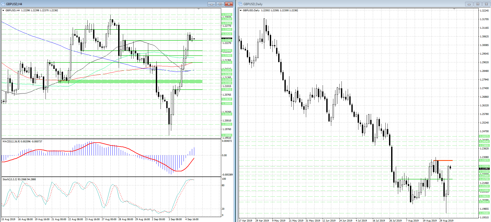
Task: Activate the GBPUSD,Daily window title bar
Action: tap(350, 4)
